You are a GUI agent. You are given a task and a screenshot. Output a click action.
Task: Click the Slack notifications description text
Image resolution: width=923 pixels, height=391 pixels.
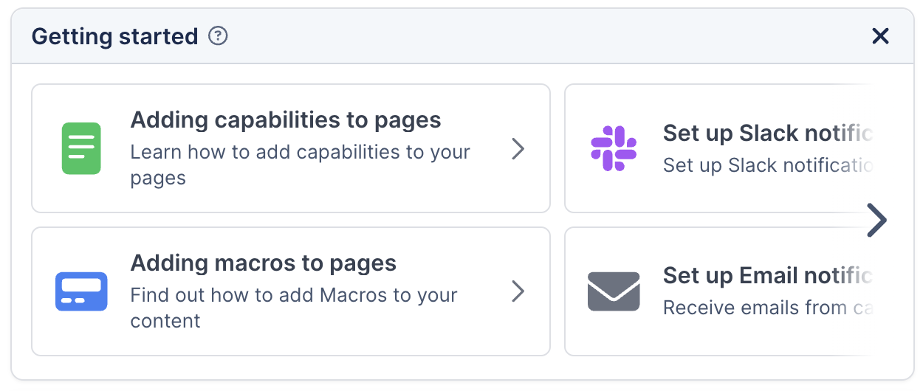point(767,165)
